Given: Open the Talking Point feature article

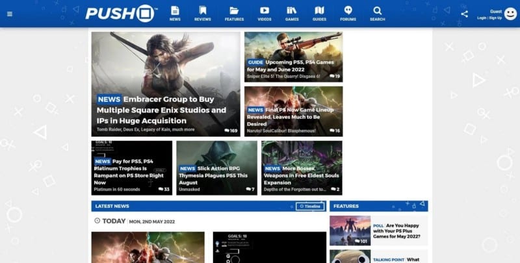Looking at the screenshot, I should tap(396, 260).
